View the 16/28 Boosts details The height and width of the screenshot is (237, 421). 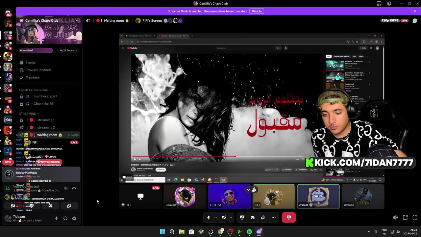68,50
